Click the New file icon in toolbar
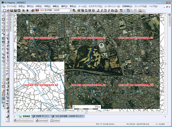Viewport: 172px width, 127px height. tap(4, 11)
